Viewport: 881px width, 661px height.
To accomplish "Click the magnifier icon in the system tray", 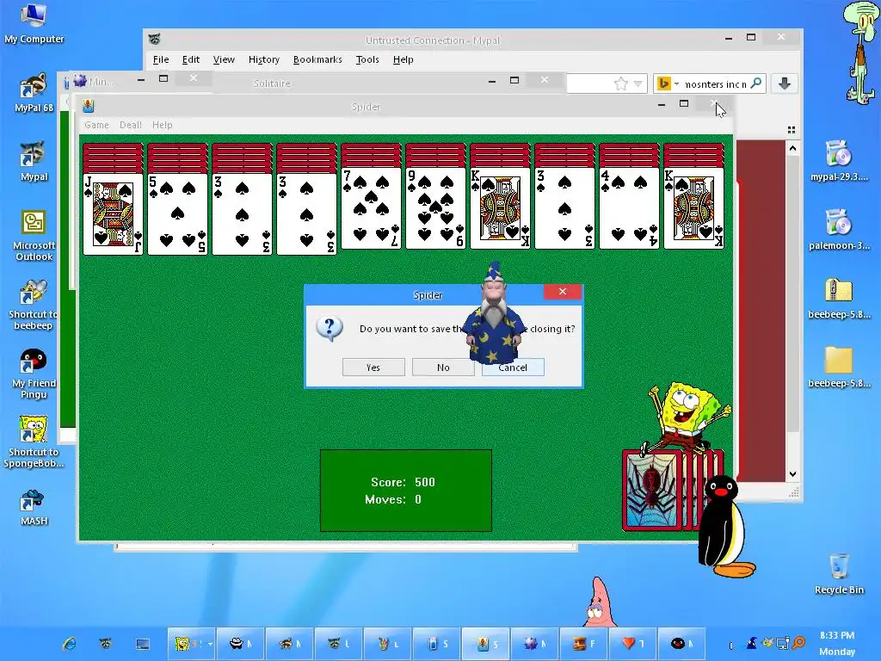I will [x=798, y=642].
